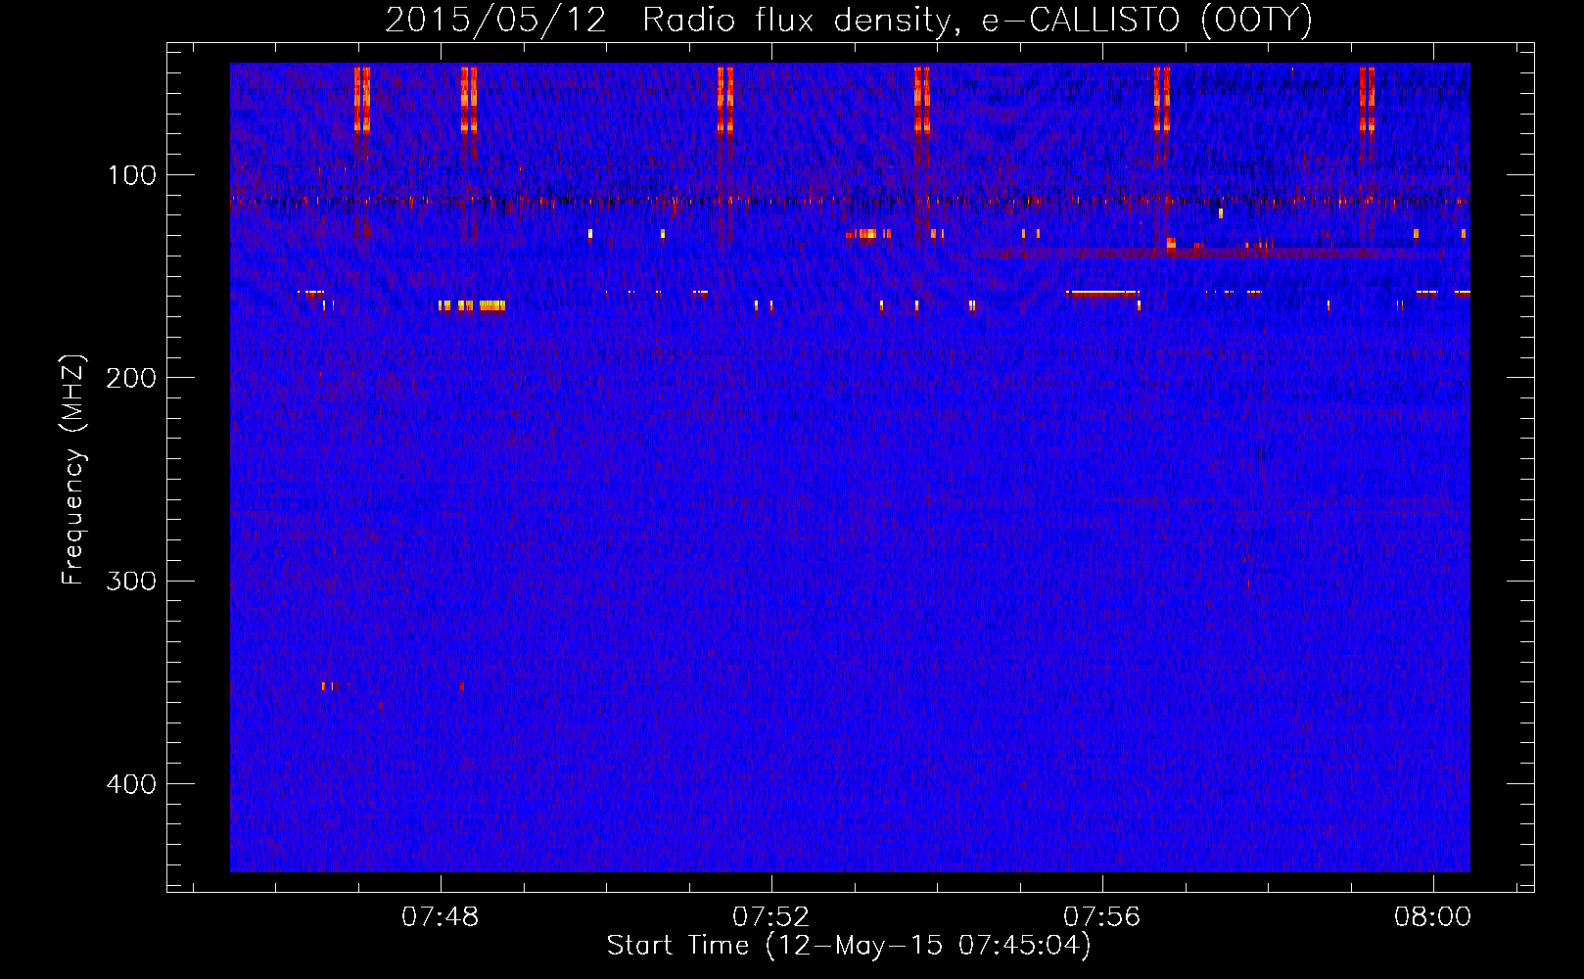This screenshot has width=1584, height=979.
Task: Select the 300 frequency tick label
Action: tap(131, 582)
